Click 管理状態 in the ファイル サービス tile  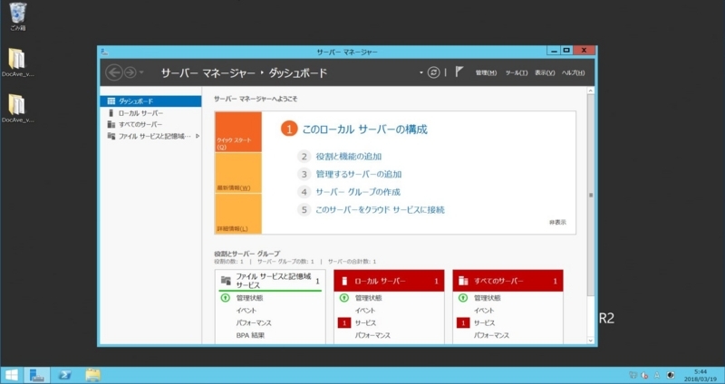coord(250,298)
